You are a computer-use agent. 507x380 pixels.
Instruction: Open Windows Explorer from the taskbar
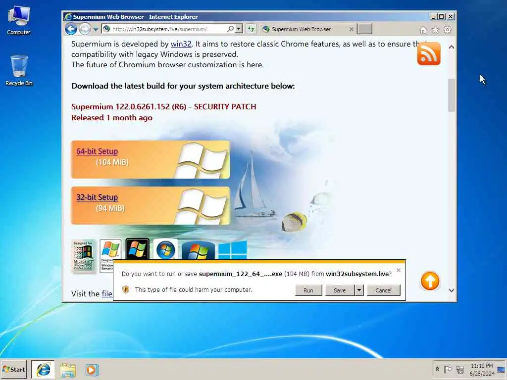tap(67, 370)
